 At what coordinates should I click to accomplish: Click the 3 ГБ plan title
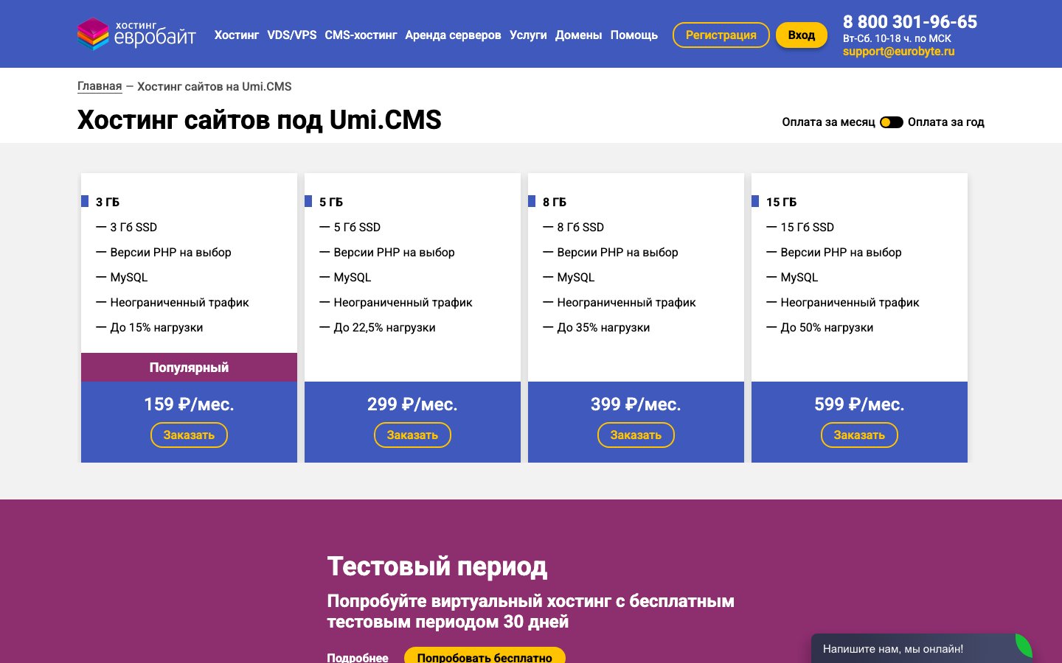108,202
